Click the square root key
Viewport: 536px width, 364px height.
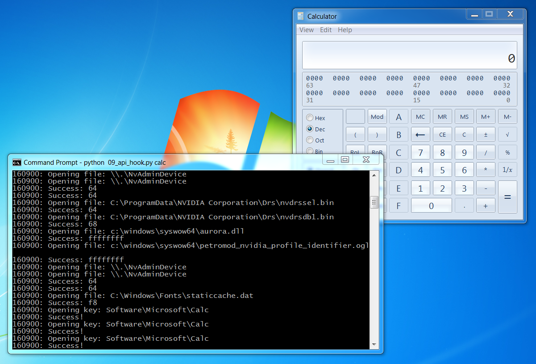click(x=507, y=134)
